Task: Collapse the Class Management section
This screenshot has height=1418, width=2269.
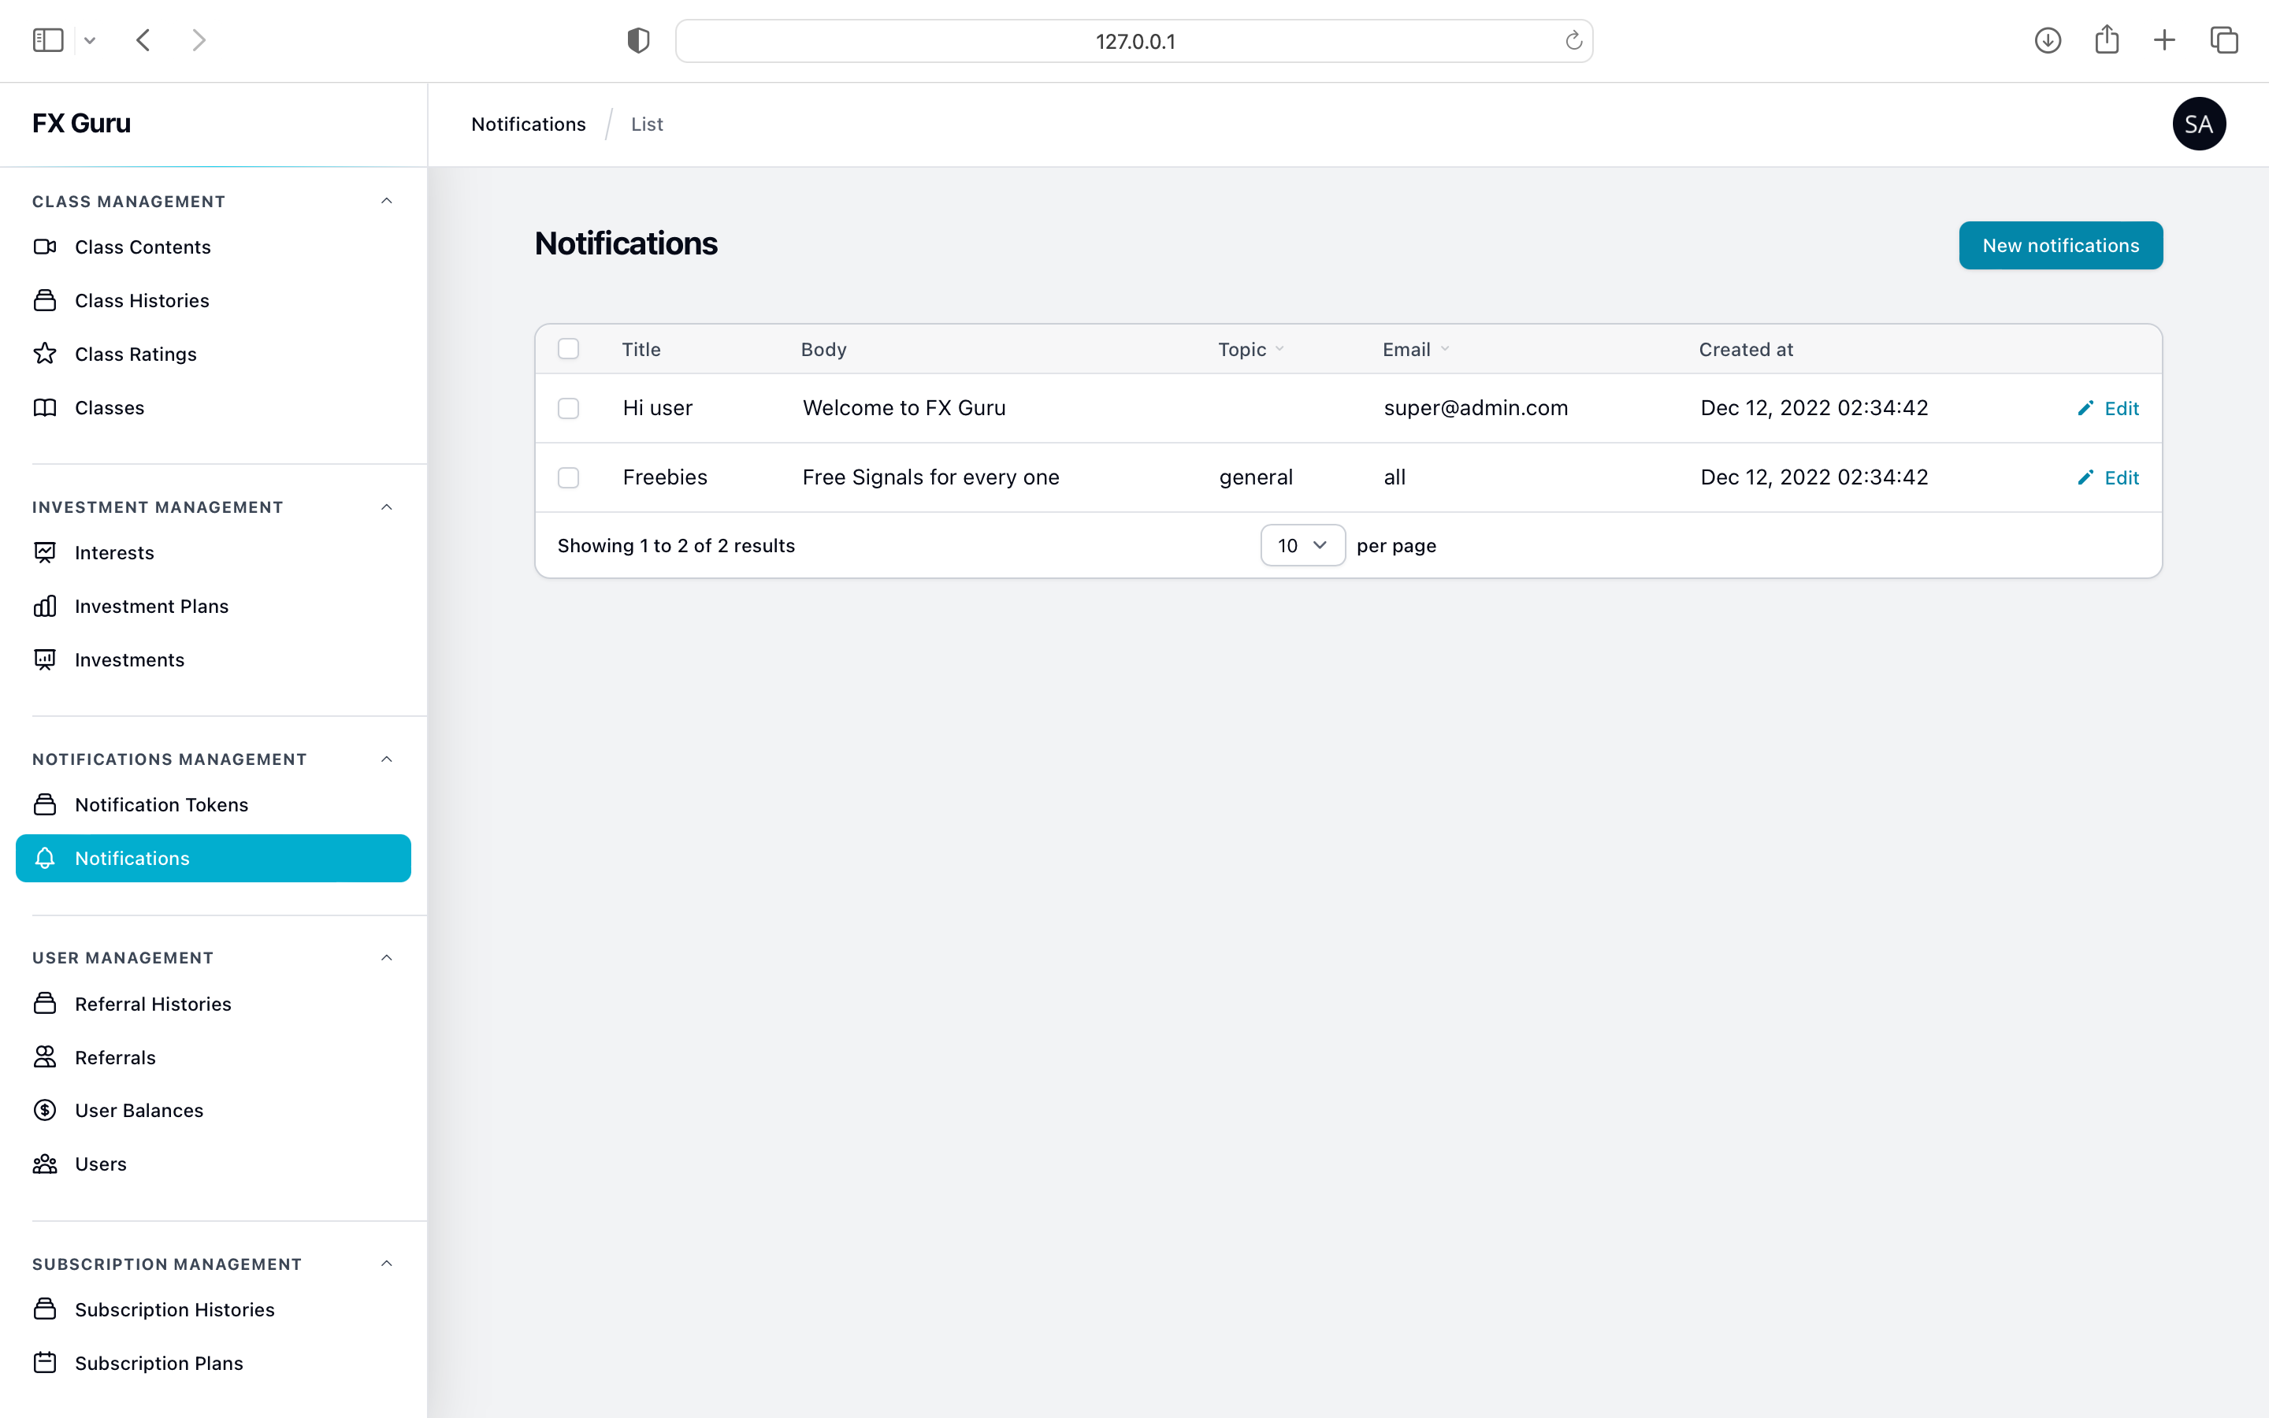Action: click(386, 201)
